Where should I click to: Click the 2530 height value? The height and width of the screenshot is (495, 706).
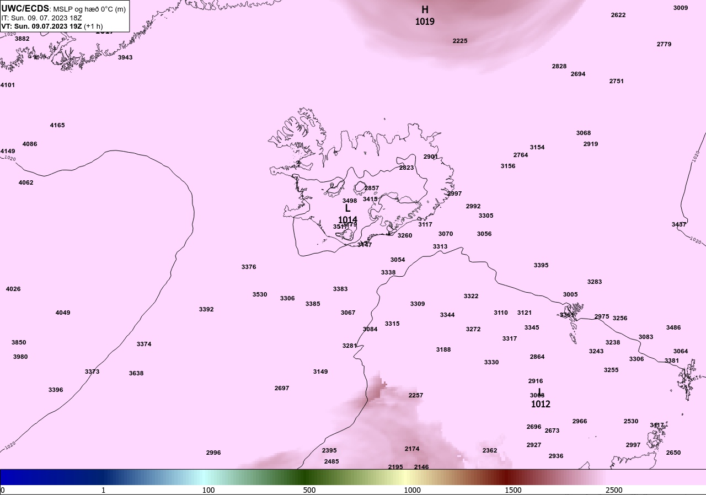[631, 421]
